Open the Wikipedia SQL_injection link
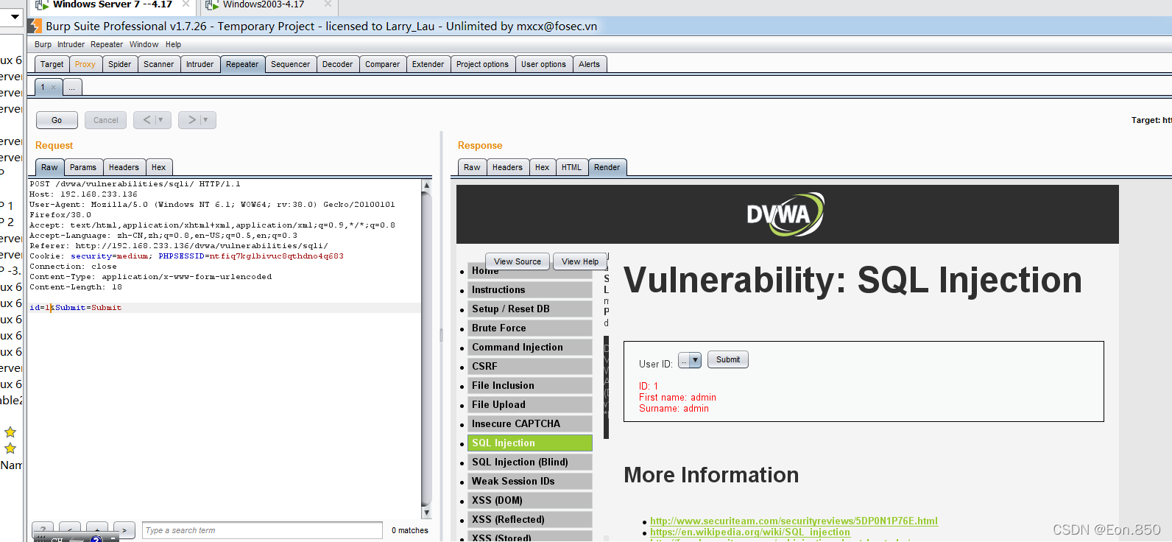Screen dimensions: 1172x542 pos(750,532)
